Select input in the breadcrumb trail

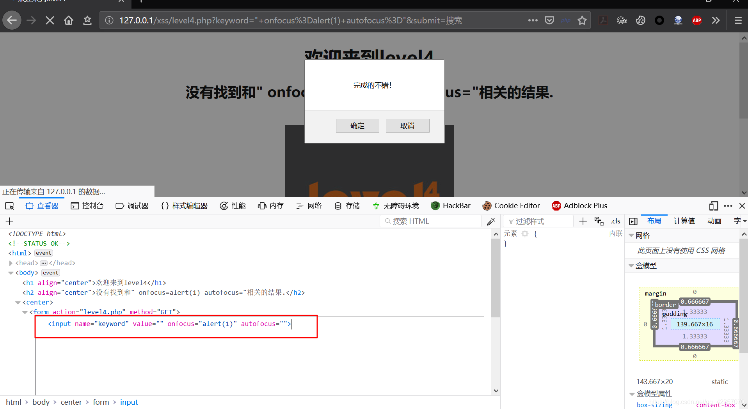tap(129, 402)
